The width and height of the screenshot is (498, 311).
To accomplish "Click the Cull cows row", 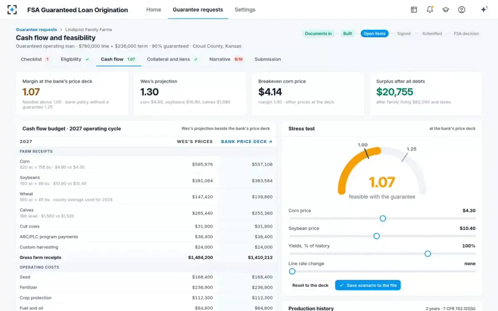I will pyautogui.click(x=146, y=226).
